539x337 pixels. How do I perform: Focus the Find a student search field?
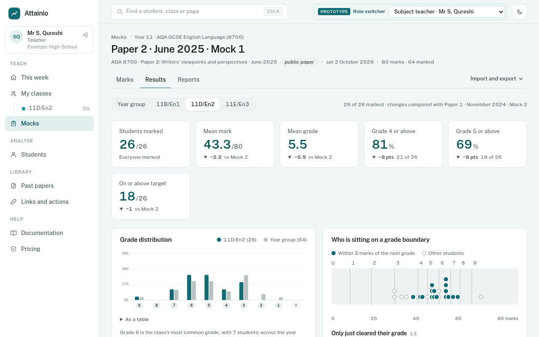(x=200, y=12)
